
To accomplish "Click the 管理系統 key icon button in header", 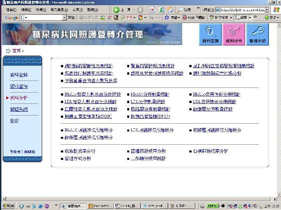I will pos(258,34).
